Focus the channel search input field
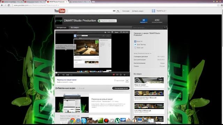The height and width of the screenshot is (125, 223). pos(147,28)
